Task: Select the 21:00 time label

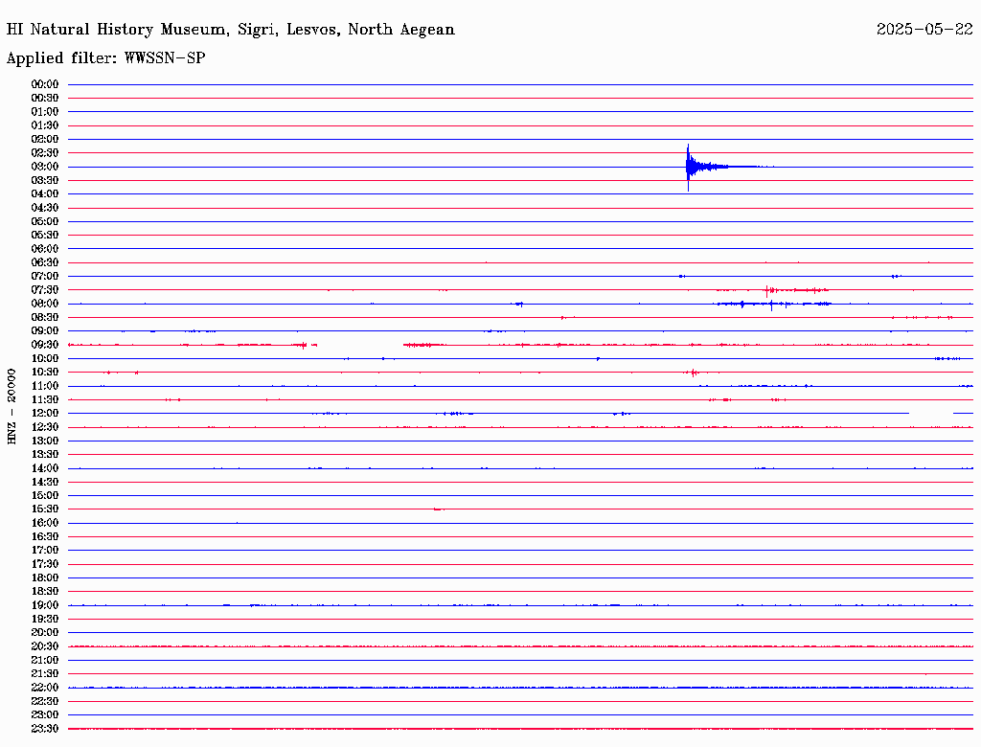Action: (45, 660)
